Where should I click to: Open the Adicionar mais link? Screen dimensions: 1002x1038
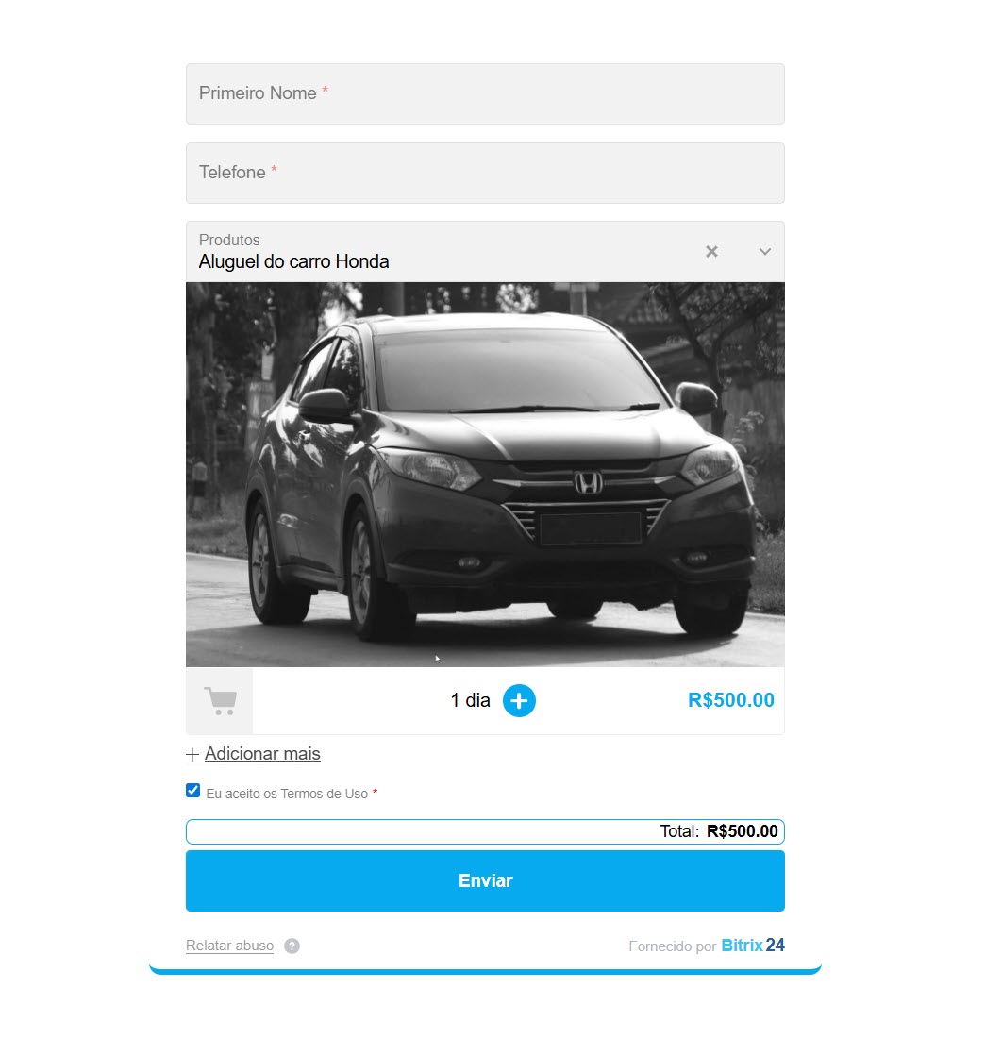(262, 753)
